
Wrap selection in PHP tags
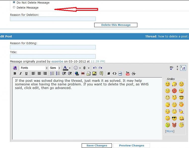click(120, 73)
